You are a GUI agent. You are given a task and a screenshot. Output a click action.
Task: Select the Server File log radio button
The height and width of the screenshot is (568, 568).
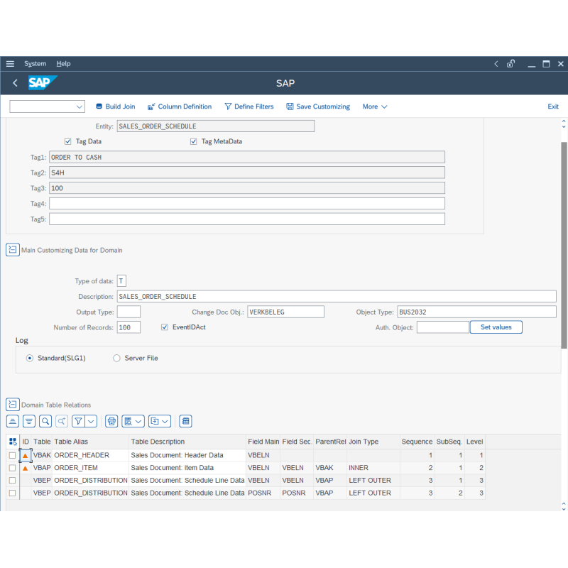116,358
